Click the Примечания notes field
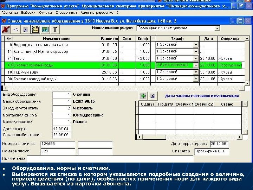Screen dimensions: 253x190 [110, 159]
